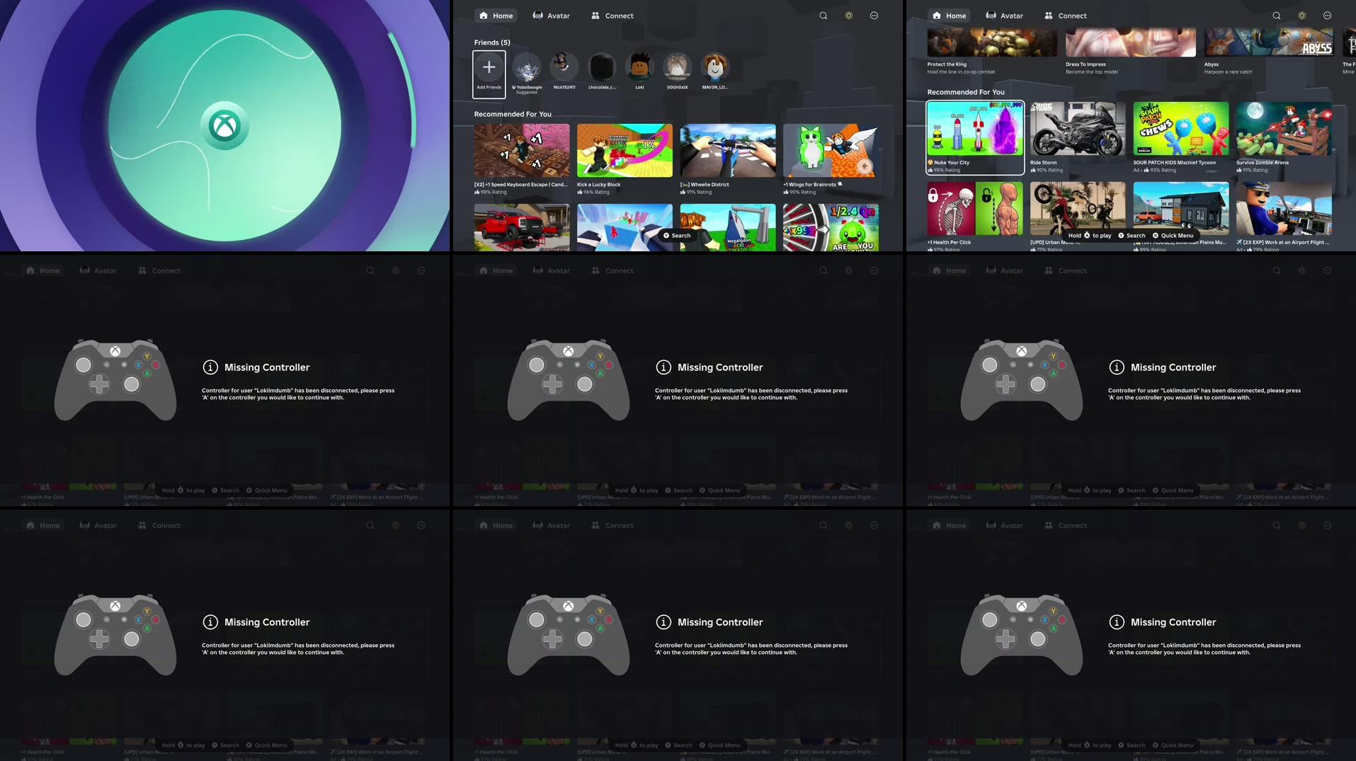Select the highlighted Nuke Your City game card
The width and height of the screenshot is (1356, 761).
975,137
